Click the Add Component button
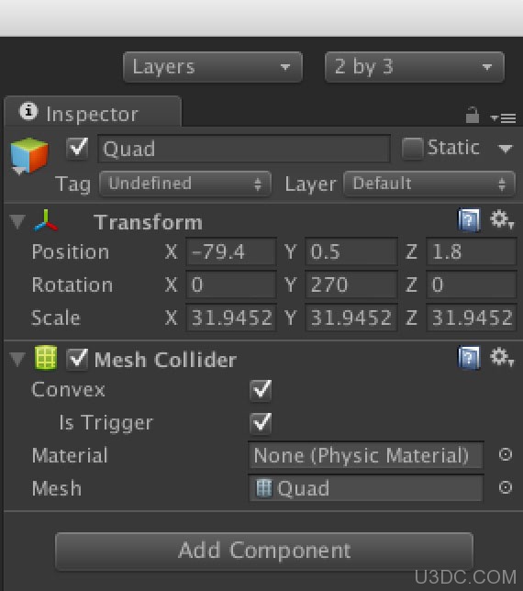Image resolution: width=523 pixels, height=591 pixels. (x=263, y=551)
